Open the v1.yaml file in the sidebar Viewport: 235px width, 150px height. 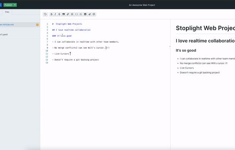[4, 35]
